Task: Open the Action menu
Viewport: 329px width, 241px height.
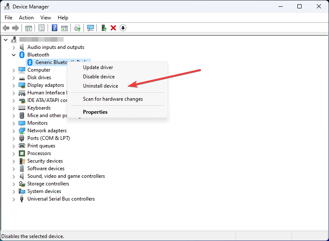Action: pos(26,18)
